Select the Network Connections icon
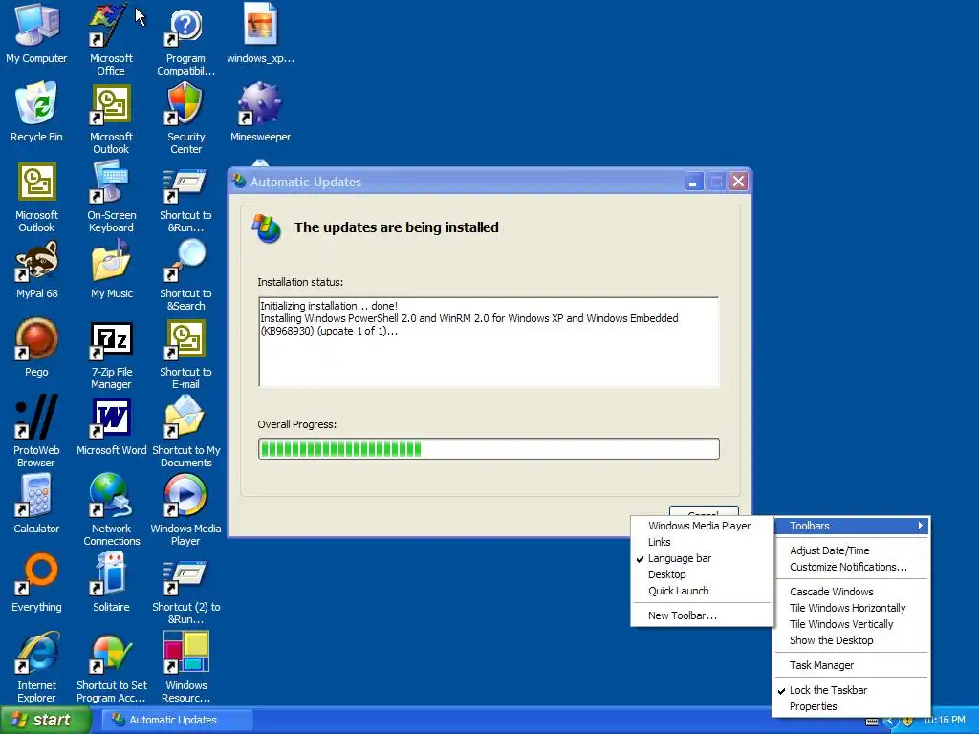 [111, 496]
